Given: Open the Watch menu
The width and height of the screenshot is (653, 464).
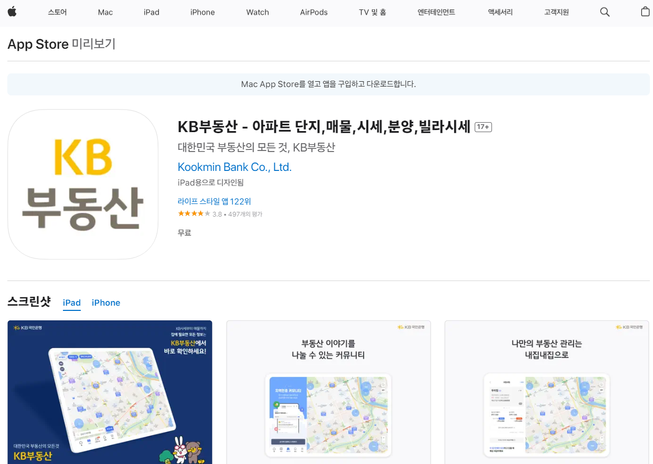Looking at the screenshot, I should [x=258, y=12].
